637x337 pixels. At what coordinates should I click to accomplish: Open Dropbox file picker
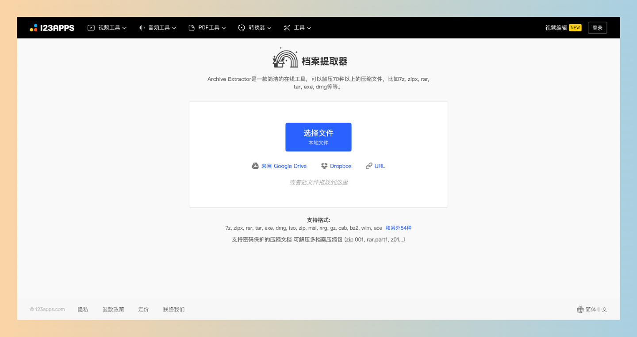click(336, 166)
